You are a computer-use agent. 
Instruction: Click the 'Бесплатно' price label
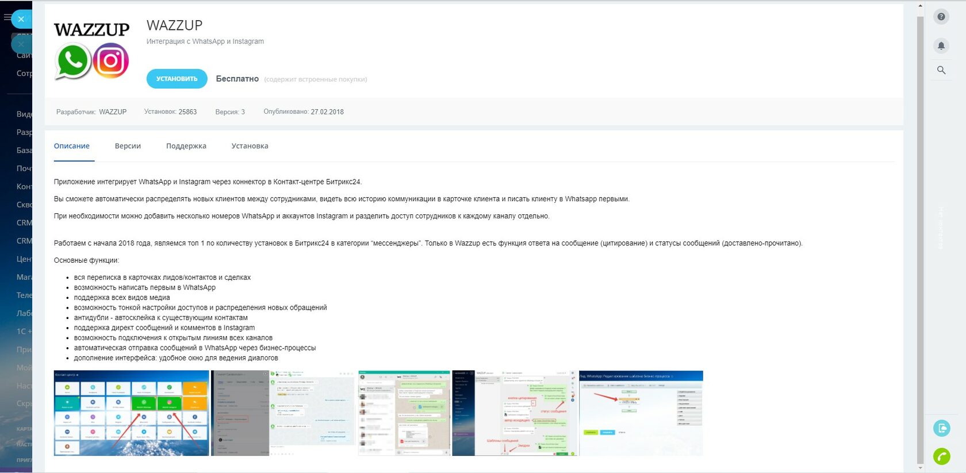[x=237, y=79]
